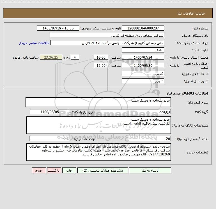Click the تعداد / مقدار مورد نیاز label
This screenshot has width=216, height=209.
192,139
